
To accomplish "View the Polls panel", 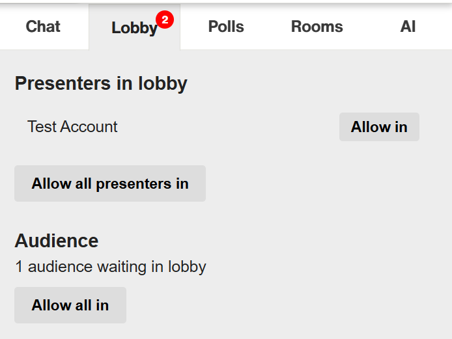I will 226,27.
